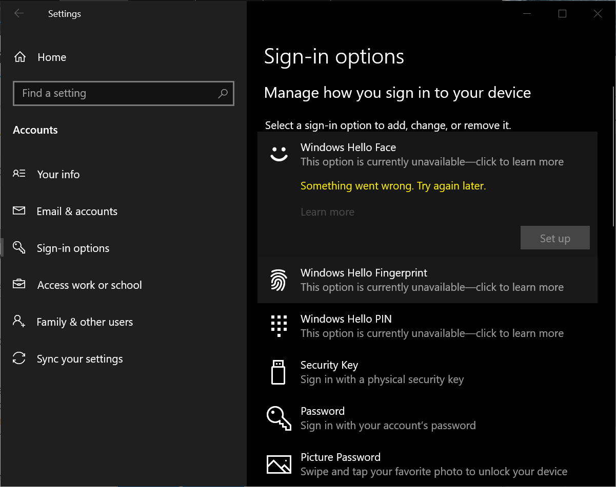Click 'Select a sign-in option to add, change, or remove it.' text
The height and width of the screenshot is (487, 616).
tap(388, 125)
